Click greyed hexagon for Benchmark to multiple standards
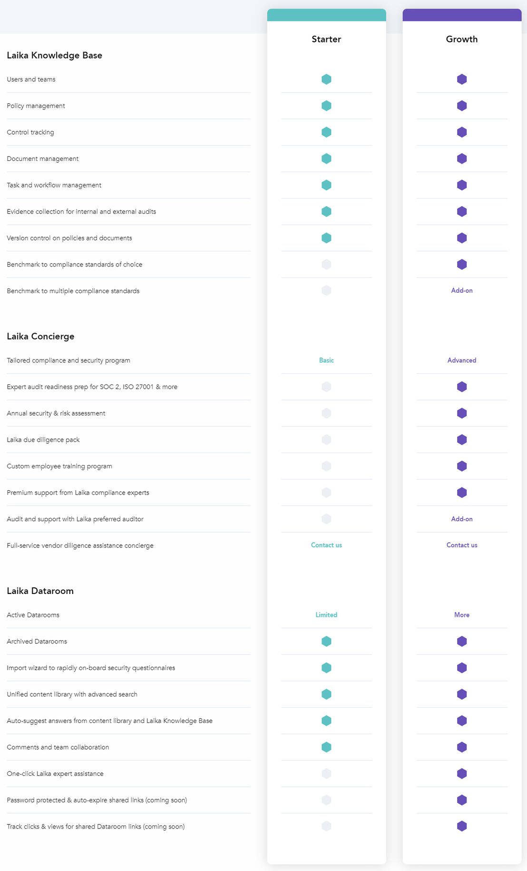This screenshot has width=527, height=871. tap(326, 290)
